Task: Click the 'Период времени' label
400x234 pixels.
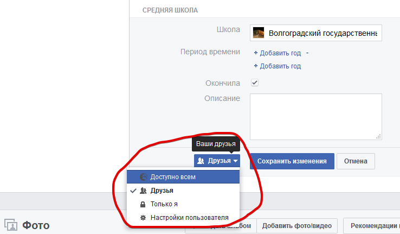Action: tap(210, 52)
